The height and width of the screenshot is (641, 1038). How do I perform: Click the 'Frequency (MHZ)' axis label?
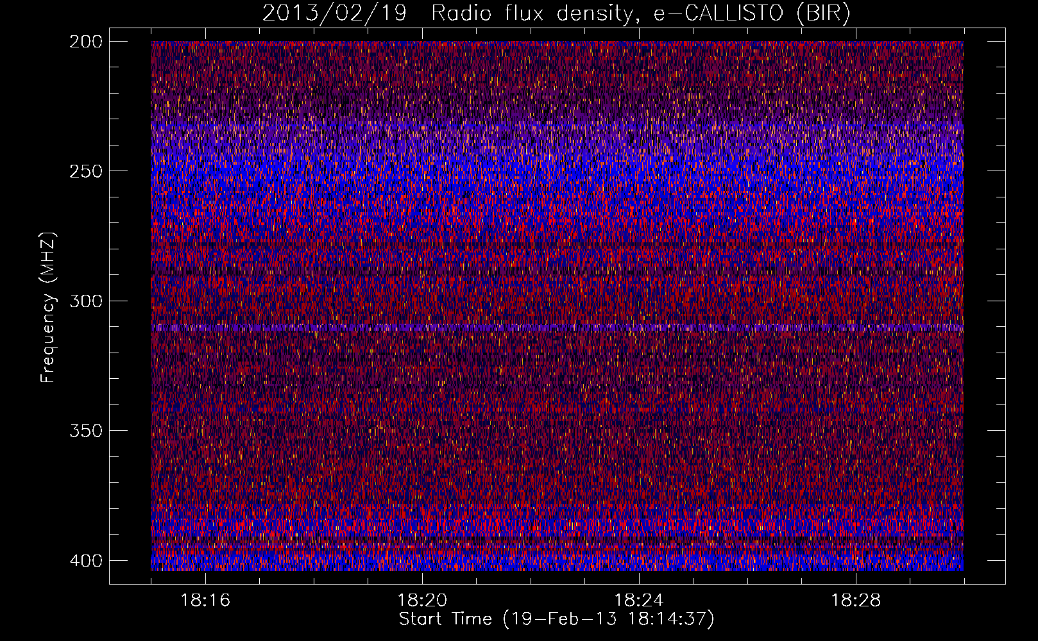[x=48, y=307]
